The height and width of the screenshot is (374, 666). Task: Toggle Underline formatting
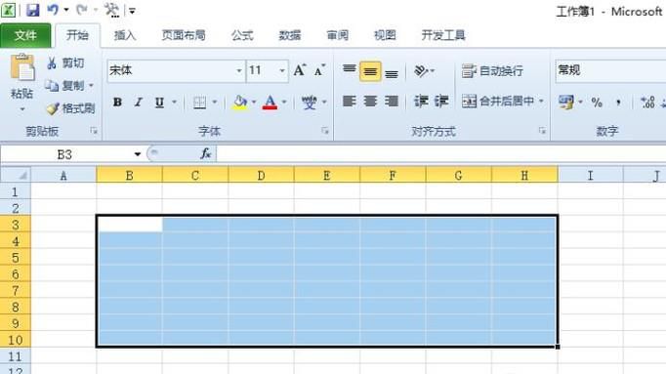point(159,103)
